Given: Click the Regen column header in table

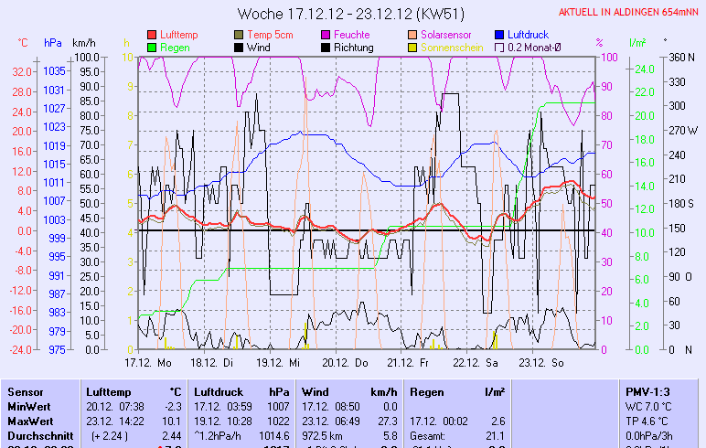Looking at the screenshot, I should click(x=427, y=391).
